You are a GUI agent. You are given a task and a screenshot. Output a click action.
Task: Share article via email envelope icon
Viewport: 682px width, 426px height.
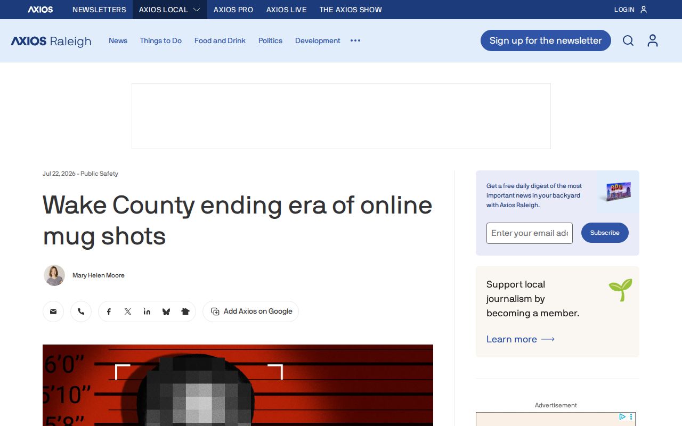[x=53, y=312]
